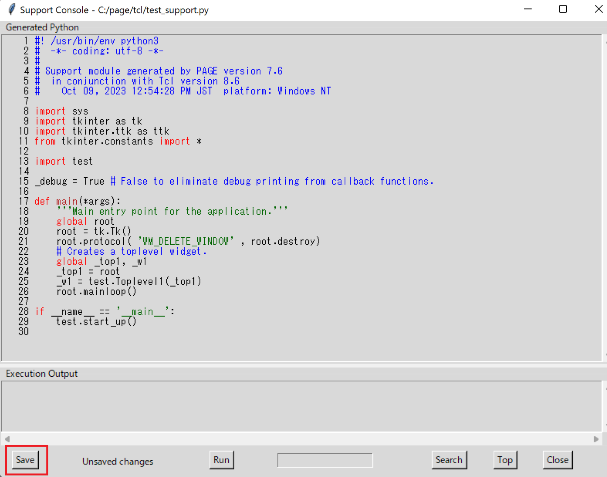Click the right arrow of horizontal scrollbar
The height and width of the screenshot is (477, 607).
[596, 439]
